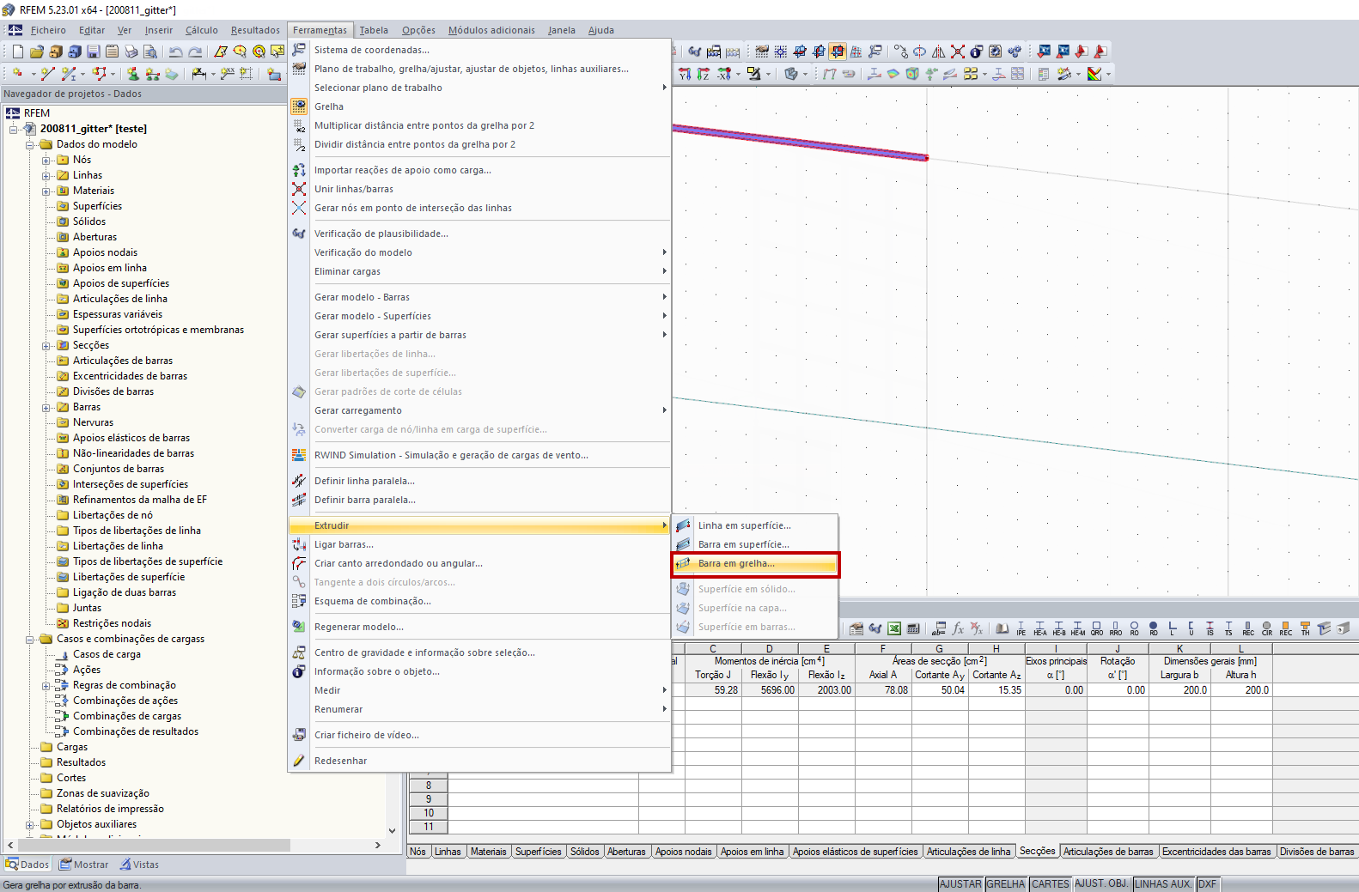
Task: Select Ligar barras... menu entry
Action: (479, 544)
